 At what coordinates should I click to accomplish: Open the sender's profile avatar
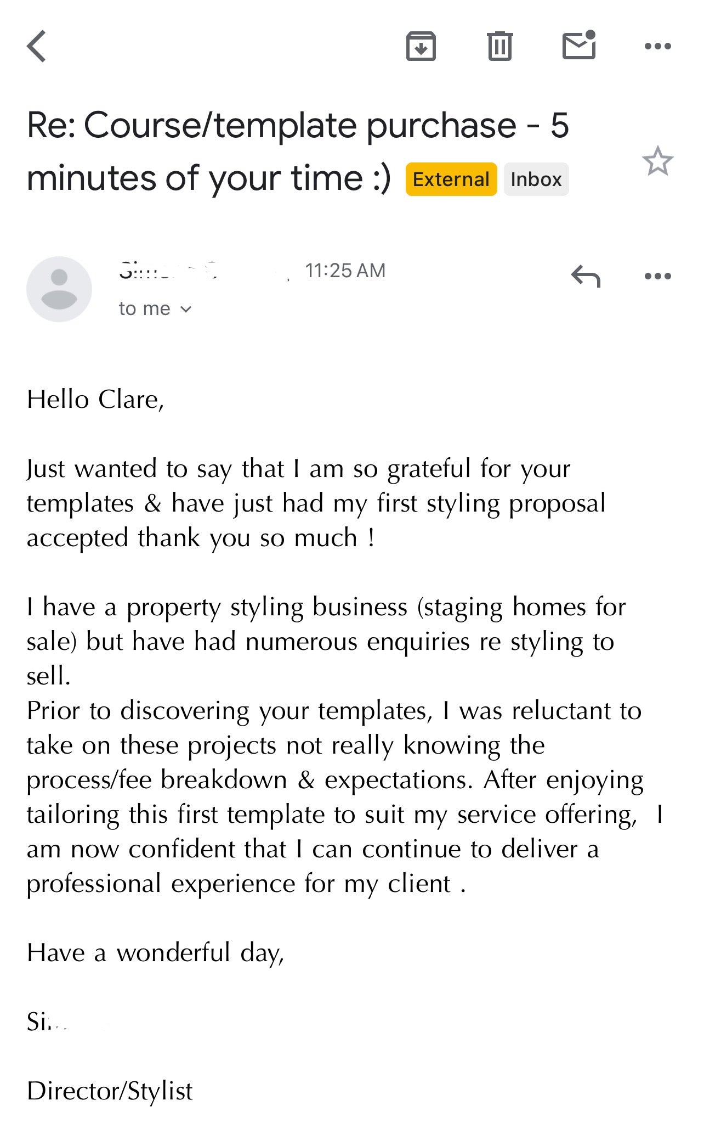(59, 289)
